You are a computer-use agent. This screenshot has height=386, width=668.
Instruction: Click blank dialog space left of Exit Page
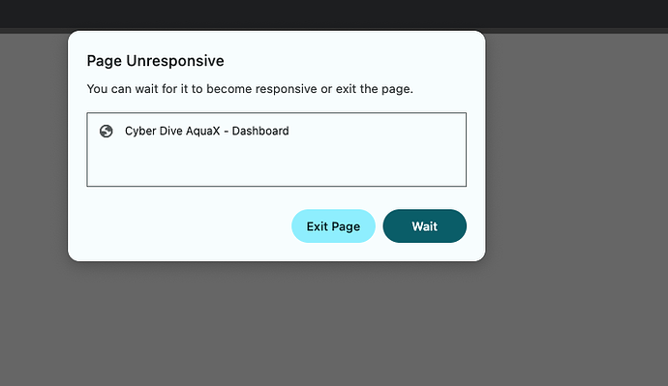click(x=188, y=226)
